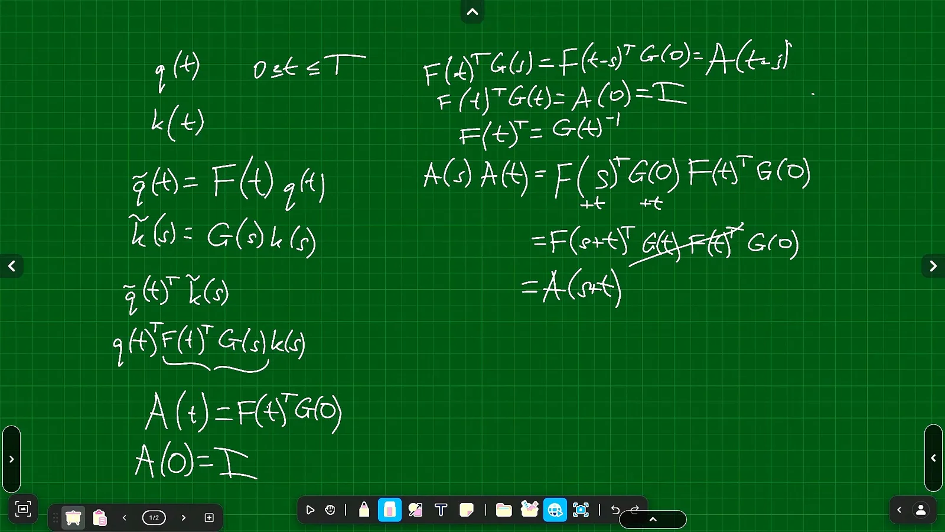Expand the left side panel handle
945x532 pixels.
click(x=11, y=459)
